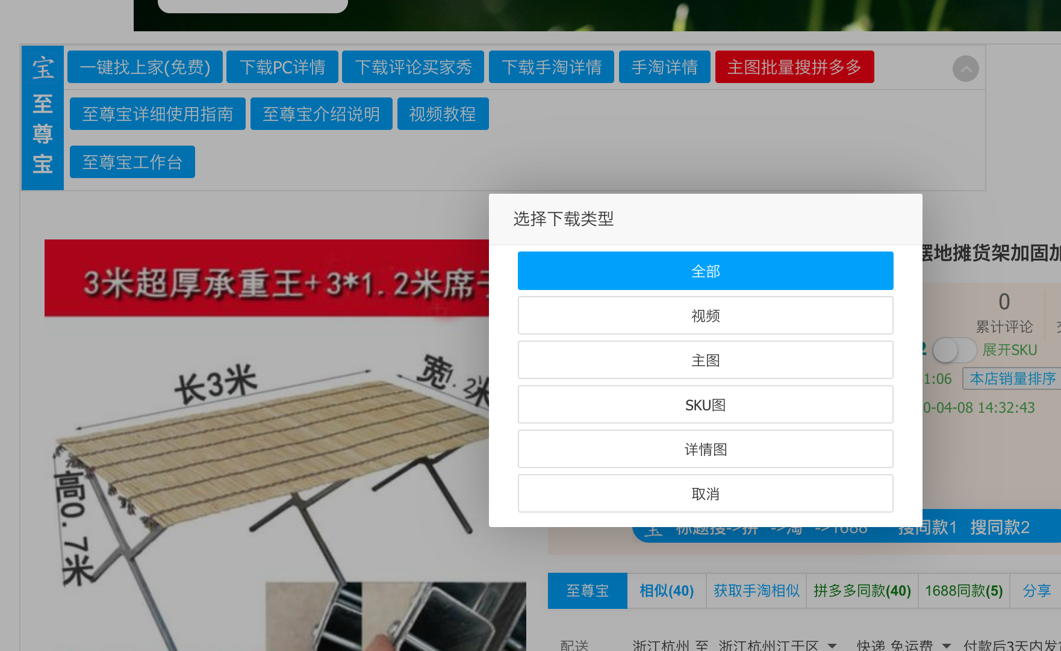Open the 获取手淘相似 tab

click(x=756, y=591)
